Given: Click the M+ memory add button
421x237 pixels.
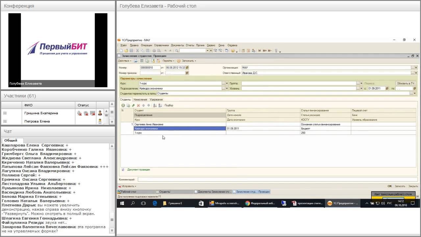Looking at the screenshot, I should 264,51.
